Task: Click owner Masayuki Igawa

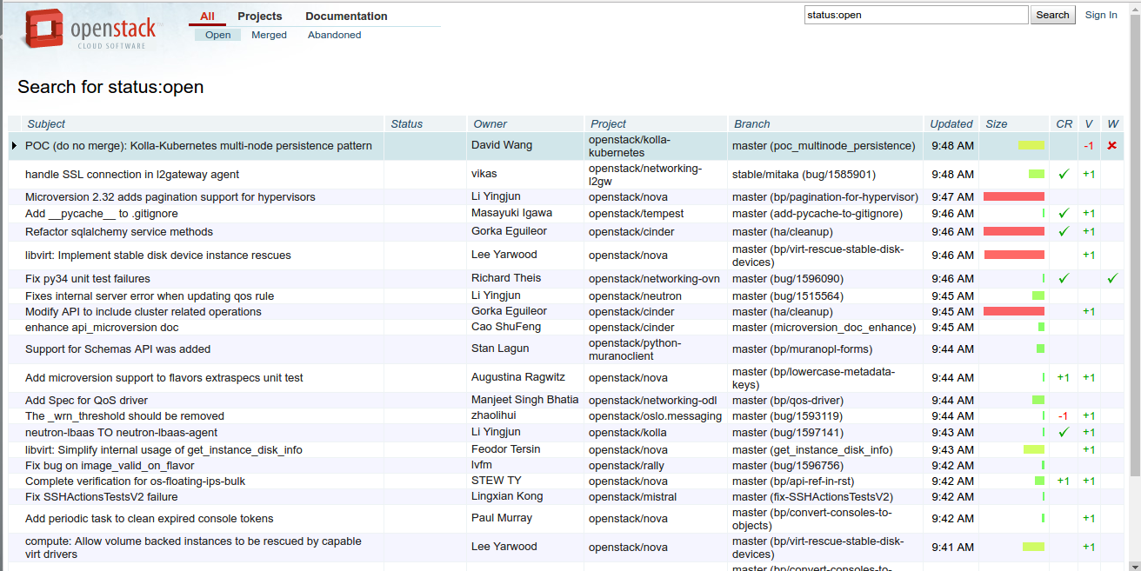Action: click(x=511, y=212)
